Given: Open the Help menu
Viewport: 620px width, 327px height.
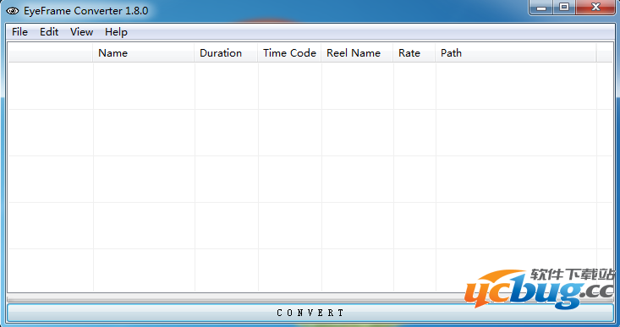Looking at the screenshot, I should point(116,32).
